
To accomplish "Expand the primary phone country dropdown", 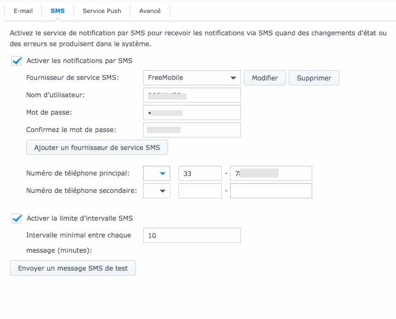I will (157, 173).
